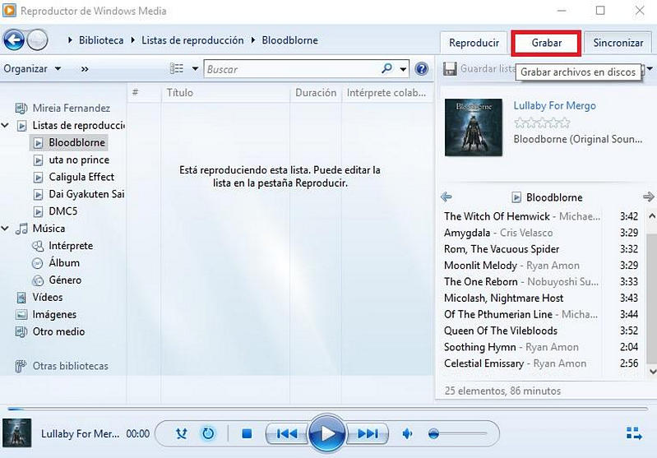Click the greyed forward navigation arrow
The height and width of the screenshot is (458, 657).
pos(37,40)
